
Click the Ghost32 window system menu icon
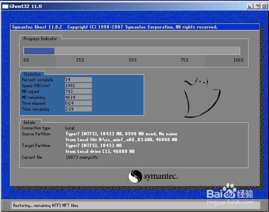click(x=5, y=6)
